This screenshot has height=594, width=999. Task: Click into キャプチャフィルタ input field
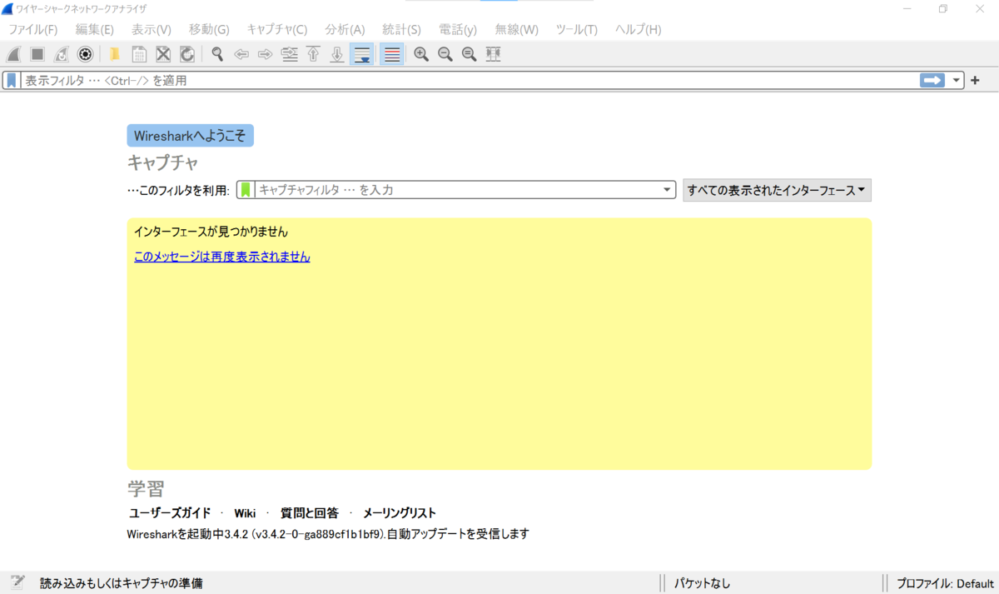(457, 190)
